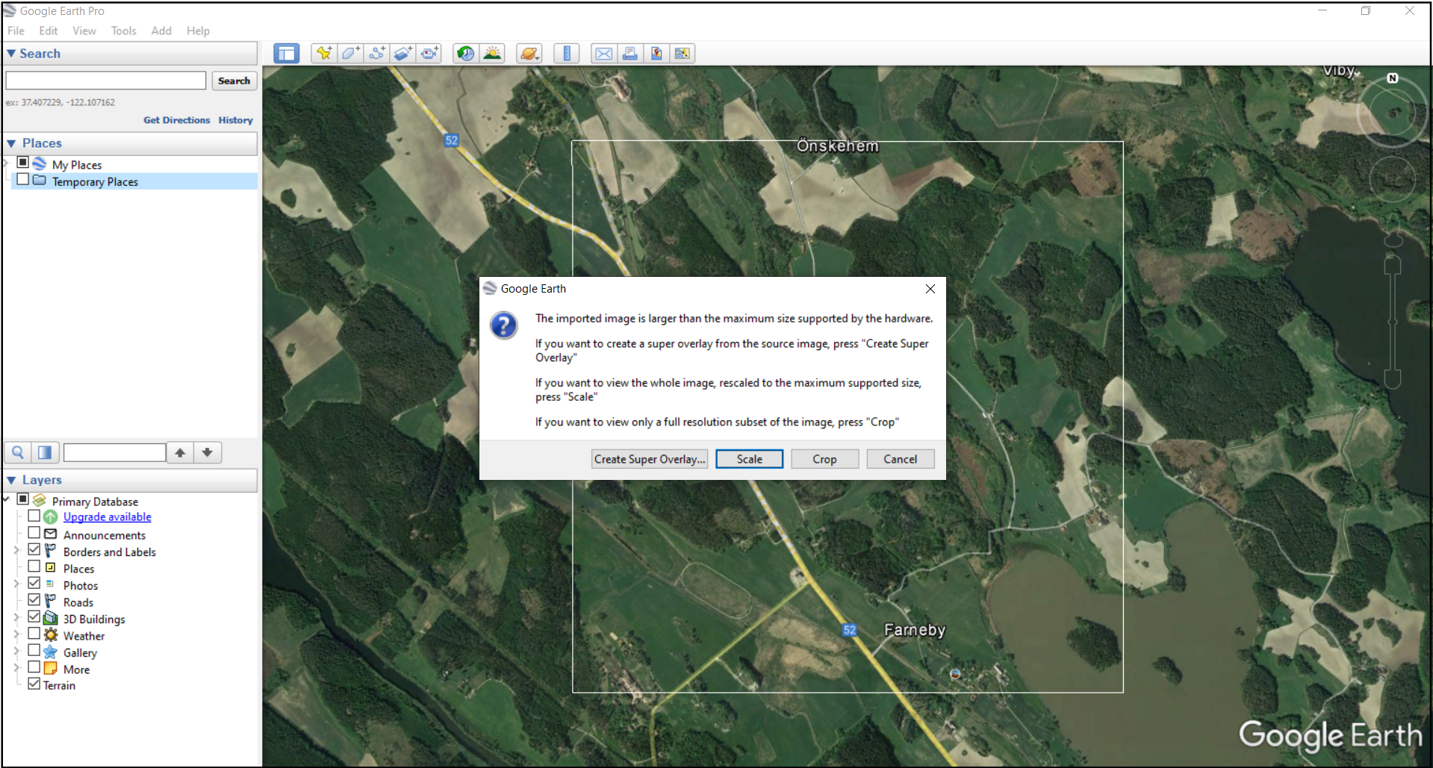This screenshot has width=1433, height=768.
Task: Enable the Places layer checkbox
Action: click(x=34, y=566)
